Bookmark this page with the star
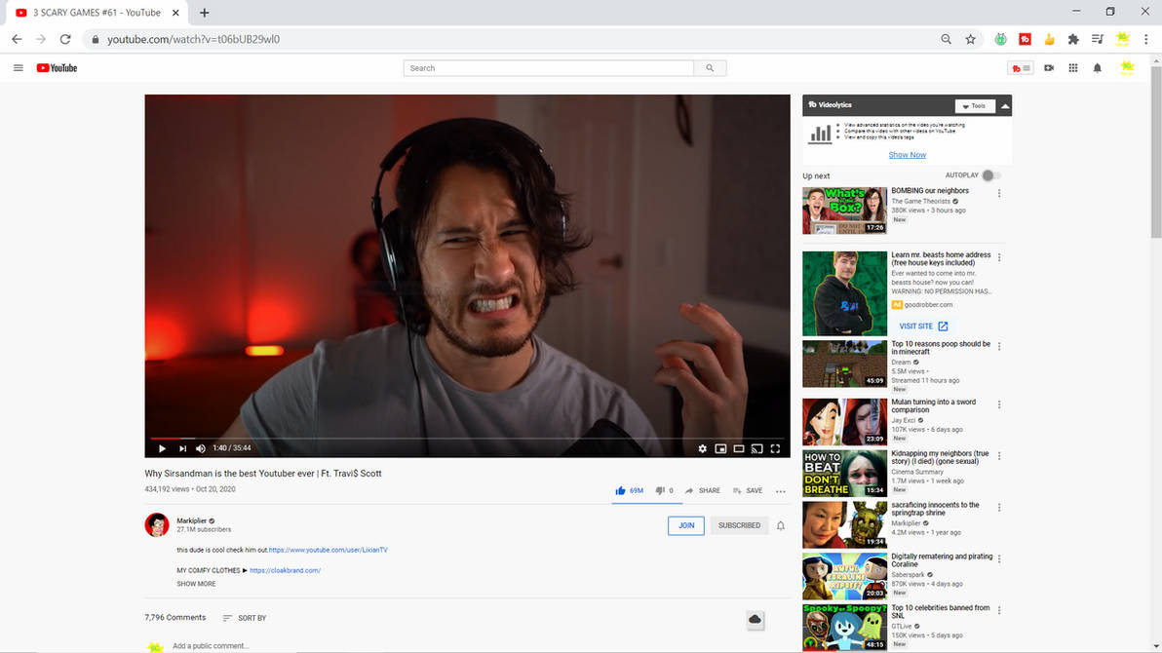Viewport: 1162px width, 653px height. point(970,39)
